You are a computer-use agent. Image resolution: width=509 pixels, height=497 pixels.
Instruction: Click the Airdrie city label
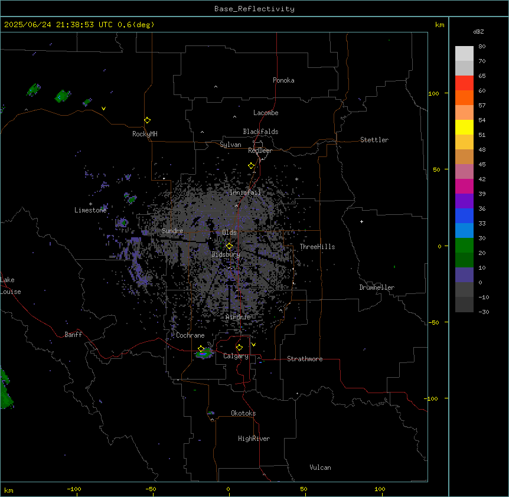(238, 317)
